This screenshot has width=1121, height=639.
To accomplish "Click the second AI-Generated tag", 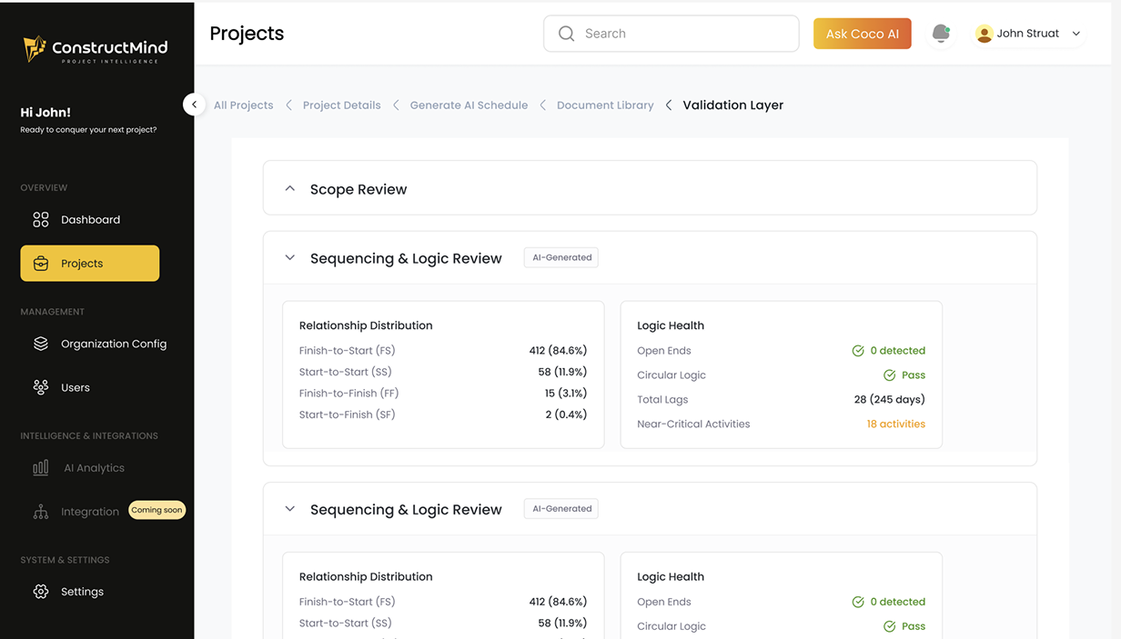I will (x=561, y=509).
